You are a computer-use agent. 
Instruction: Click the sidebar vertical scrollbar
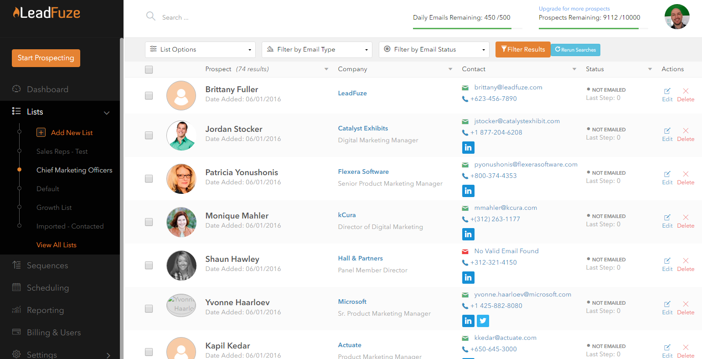tap(122, 198)
